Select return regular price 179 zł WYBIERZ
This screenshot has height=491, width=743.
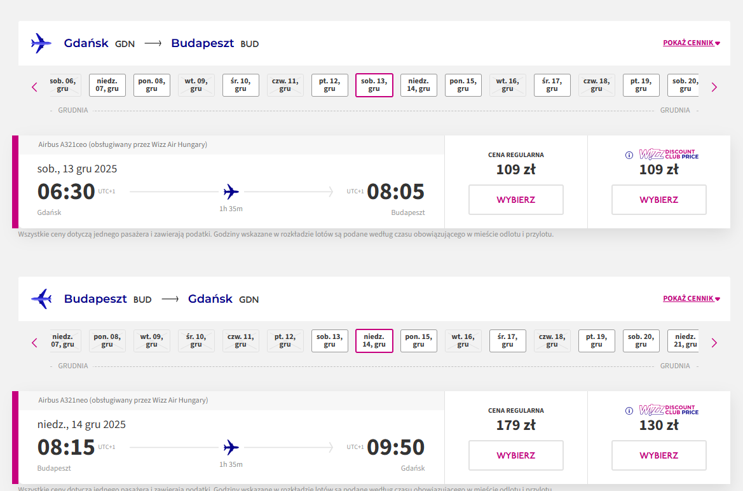coord(516,455)
